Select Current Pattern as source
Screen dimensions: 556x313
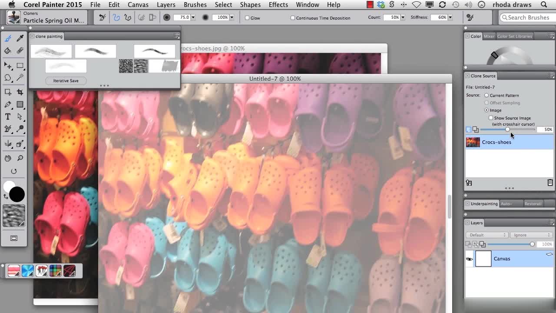coord(486,95)
